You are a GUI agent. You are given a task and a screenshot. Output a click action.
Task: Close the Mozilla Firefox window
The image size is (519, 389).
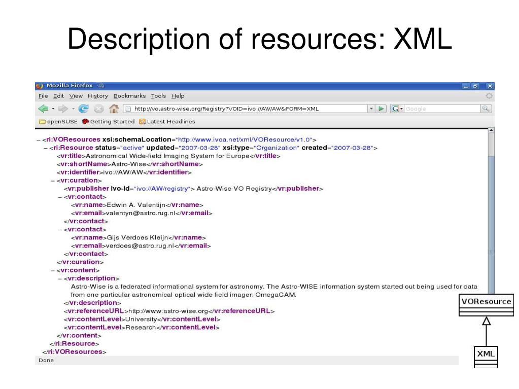coord(490,86)
